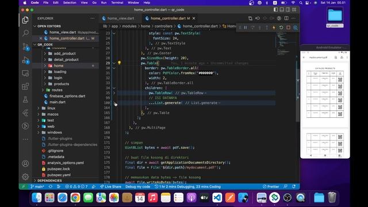This screenshot has height=207, width=368.
Task: Click Debug my code in status bar
Action: pyautogui.click(x=138, y=186)
